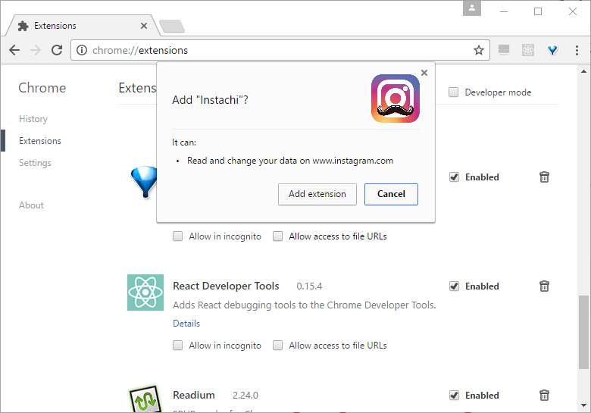Remove Readium via trash icon
Image resolution: width=591 pixels, height=413 pixels.
click(544, 395)
